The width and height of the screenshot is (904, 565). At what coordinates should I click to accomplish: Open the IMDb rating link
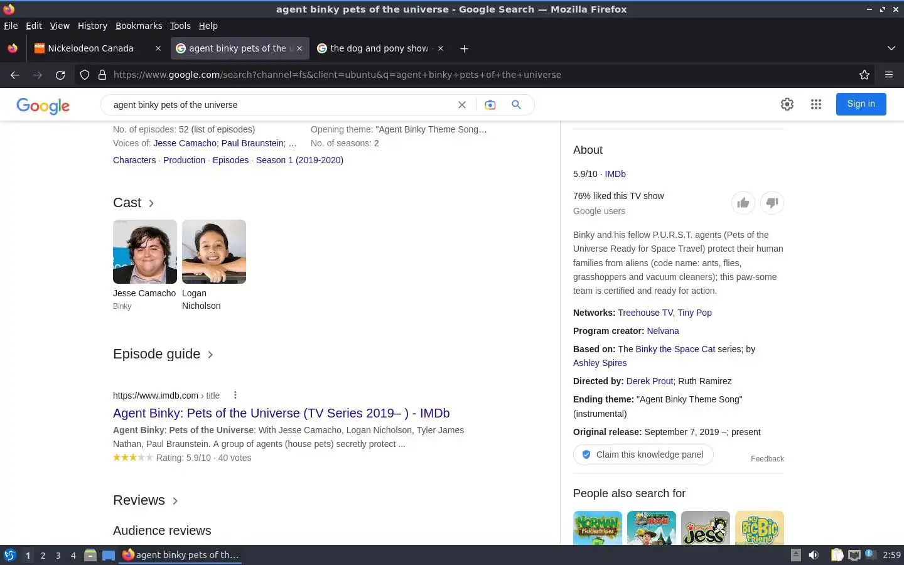(615, 174)
